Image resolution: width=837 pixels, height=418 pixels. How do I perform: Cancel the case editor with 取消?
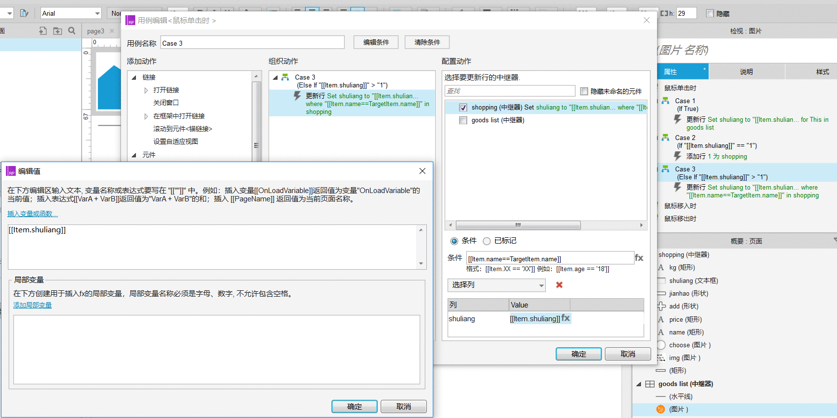(628, 354)
